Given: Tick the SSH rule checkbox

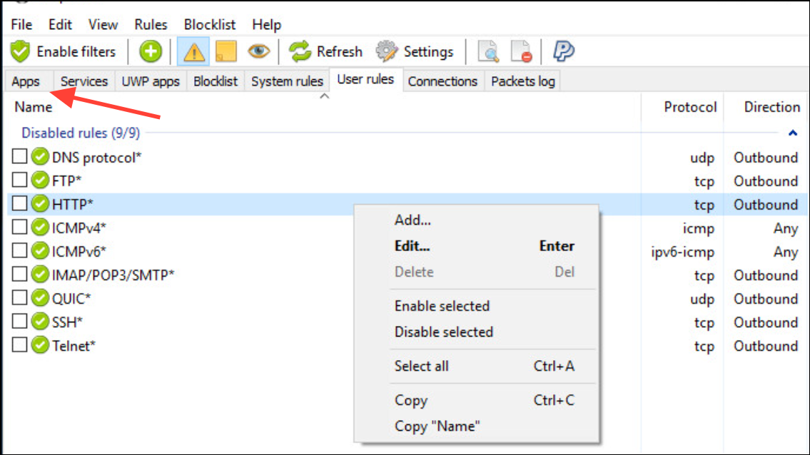Looking at the screenshot, I should (x=20, y=321).
